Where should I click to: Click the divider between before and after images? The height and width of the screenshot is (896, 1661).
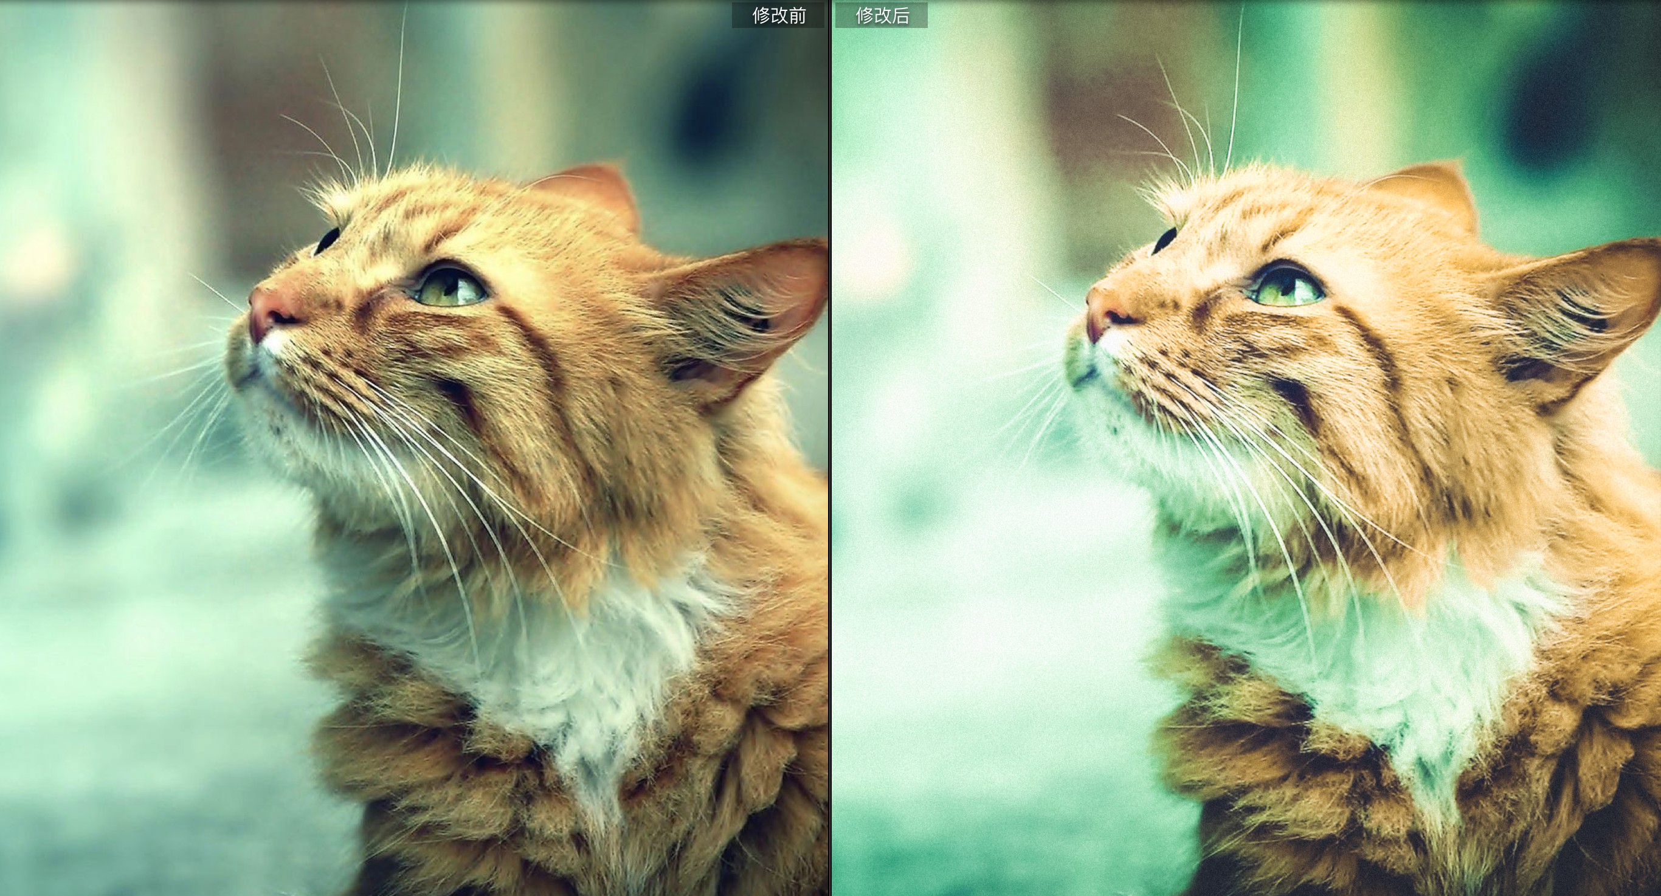click(x=830, y=451)
